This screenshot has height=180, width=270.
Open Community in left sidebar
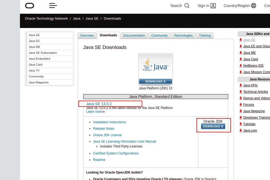click(50, 76)
